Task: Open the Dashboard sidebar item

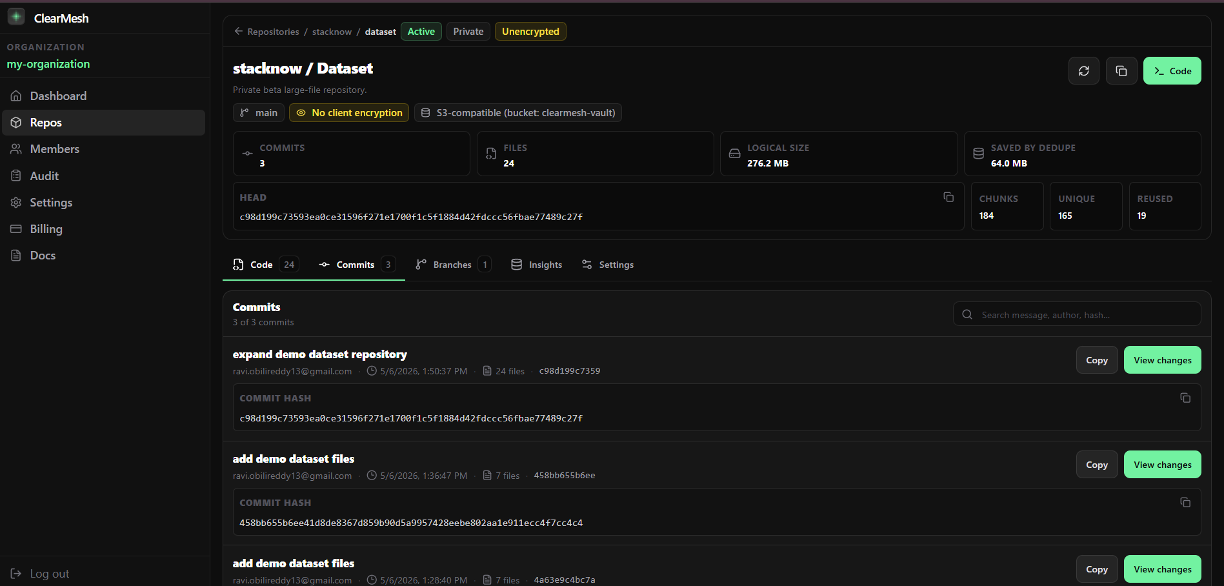Action: pyautogui.click(x=104, y=96)
